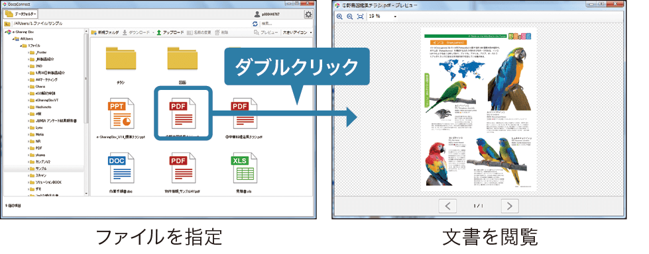This screenshot has width=649, height=254.
Task: Click the zoom in magnifier in preview window
Action: tap(340, 17)
